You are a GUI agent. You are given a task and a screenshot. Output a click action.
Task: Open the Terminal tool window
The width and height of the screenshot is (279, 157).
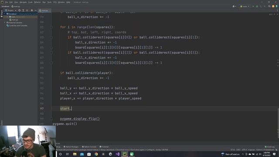tap(104, 147)
